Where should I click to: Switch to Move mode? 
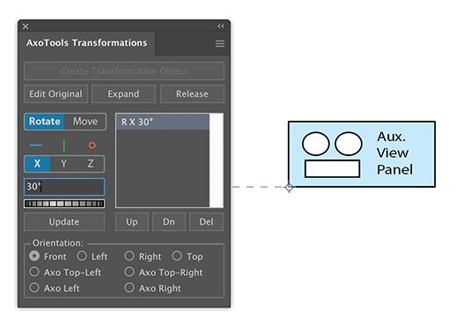[85, 122]
